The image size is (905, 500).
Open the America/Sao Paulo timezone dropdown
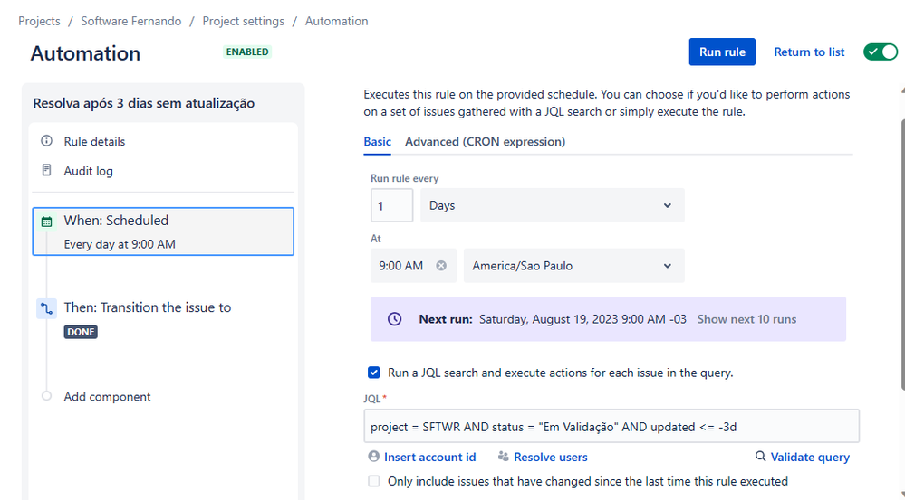tap(573, 266)
